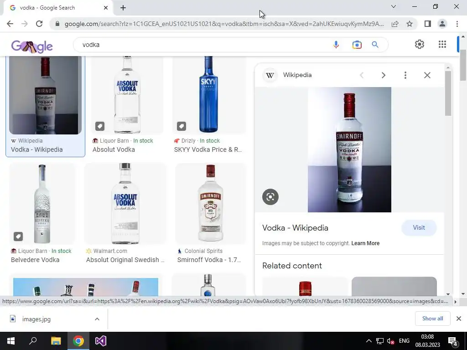This screenshot has height=350, width=467.
Task: Open Absolut Original Swedish Walmart result
Action: 125,260
